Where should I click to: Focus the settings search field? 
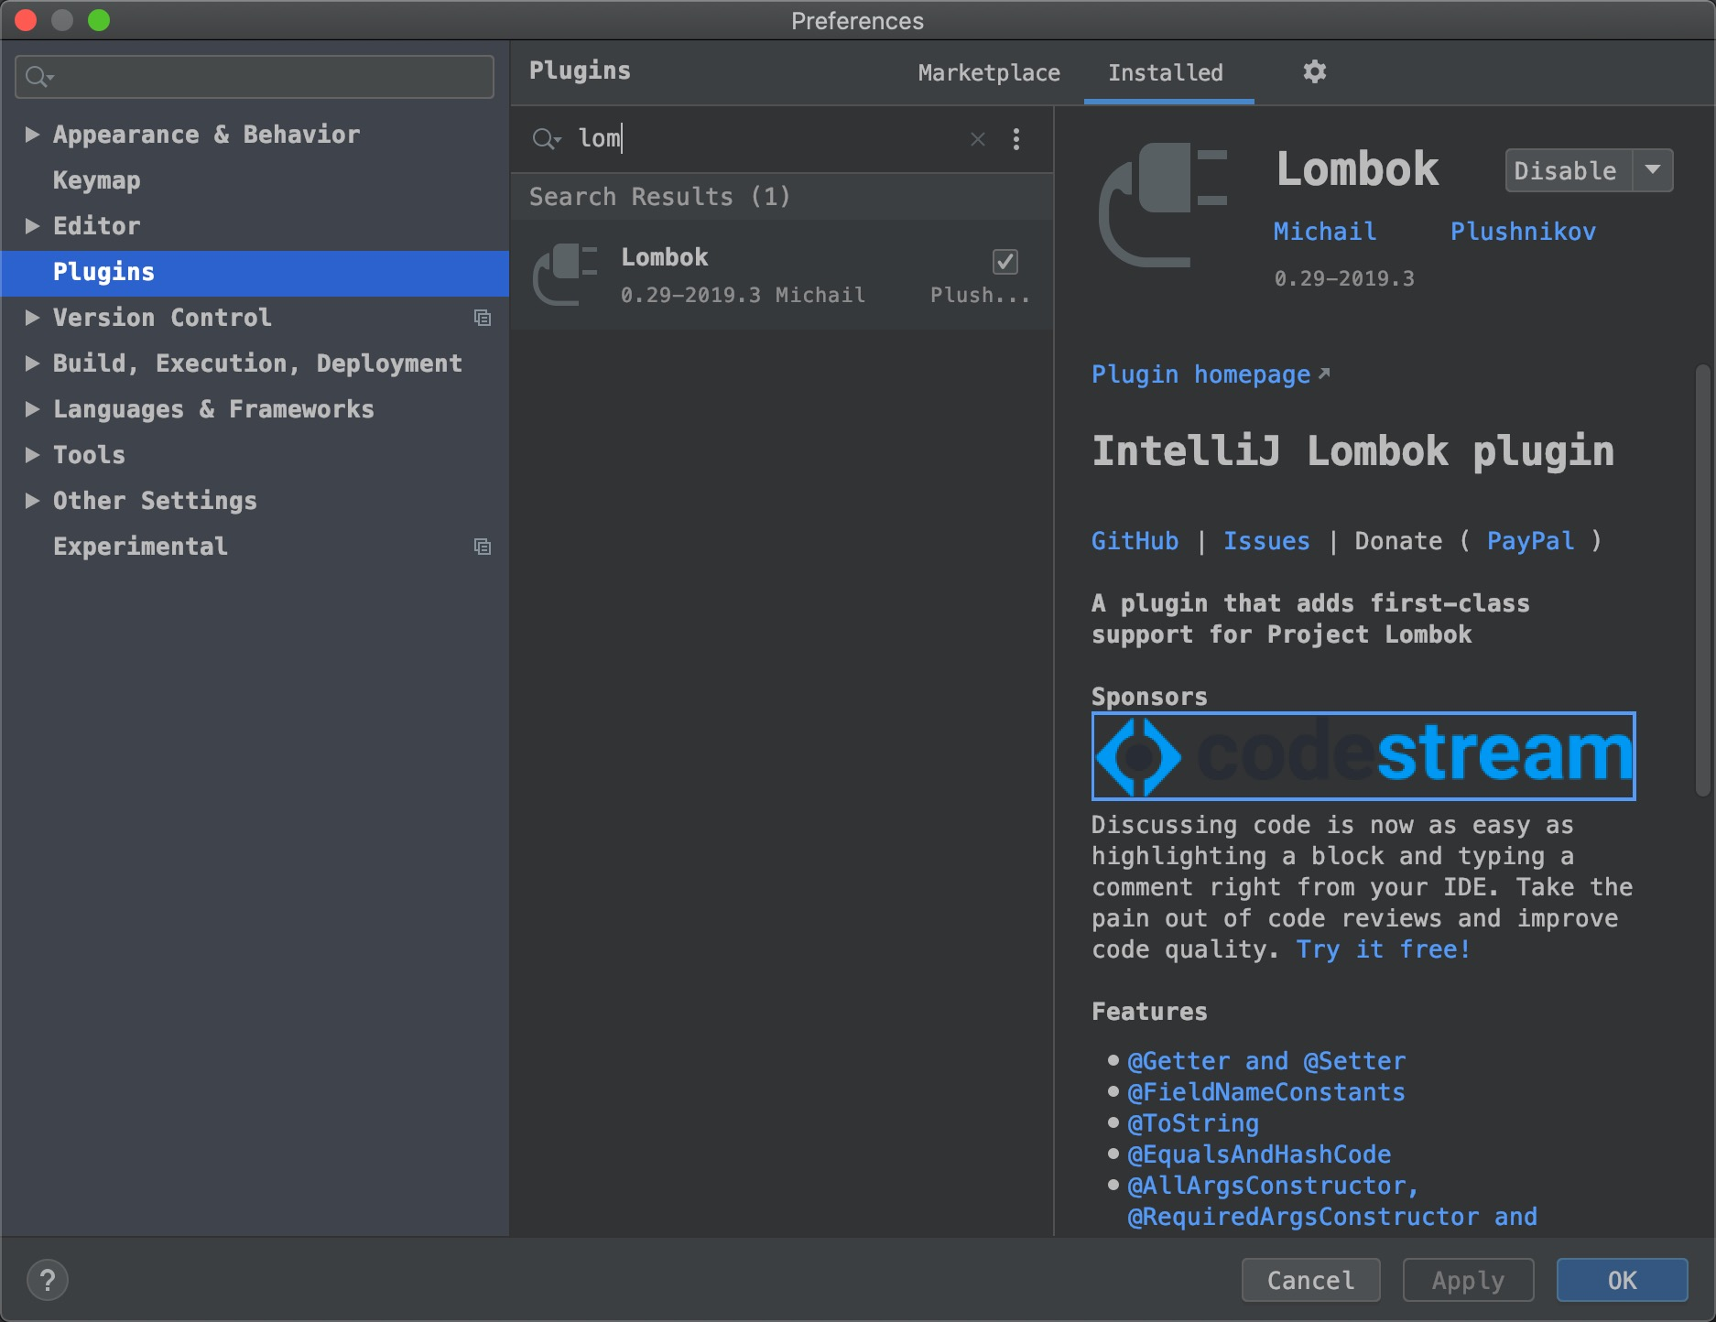tap(255, 77)
